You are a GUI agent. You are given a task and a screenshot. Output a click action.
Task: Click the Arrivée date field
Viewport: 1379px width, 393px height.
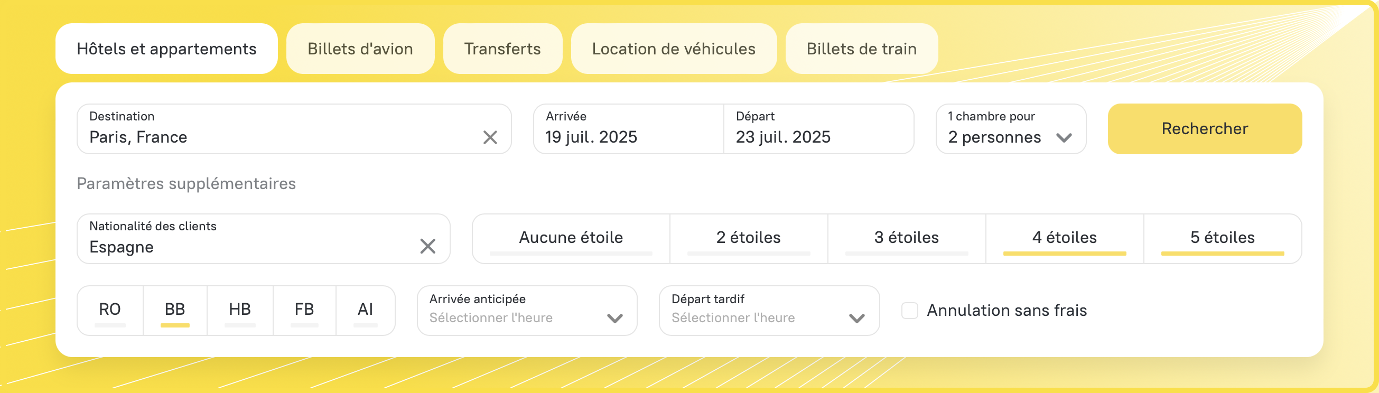(x=628, y=129)
